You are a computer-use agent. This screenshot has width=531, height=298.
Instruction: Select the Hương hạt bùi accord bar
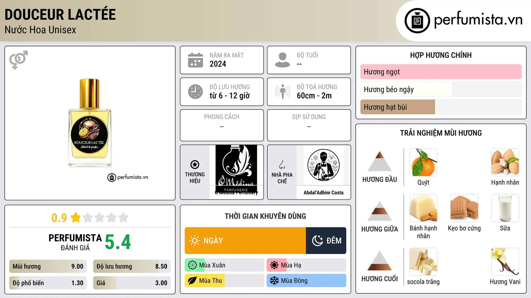(x=441, y=107)
